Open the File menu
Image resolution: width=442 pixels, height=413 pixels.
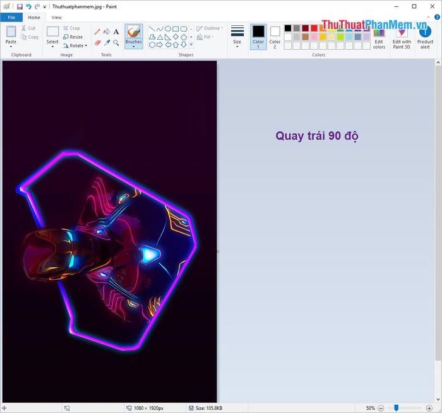point(11,18)
